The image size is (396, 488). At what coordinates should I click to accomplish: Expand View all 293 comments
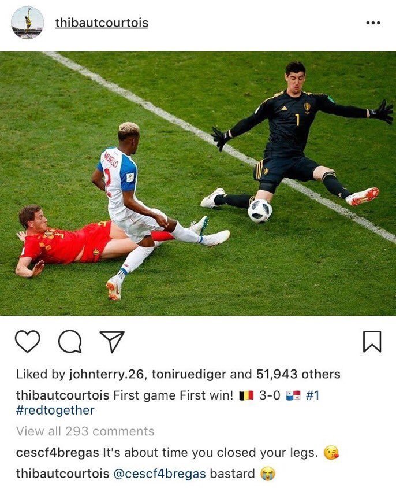(85, 431)
